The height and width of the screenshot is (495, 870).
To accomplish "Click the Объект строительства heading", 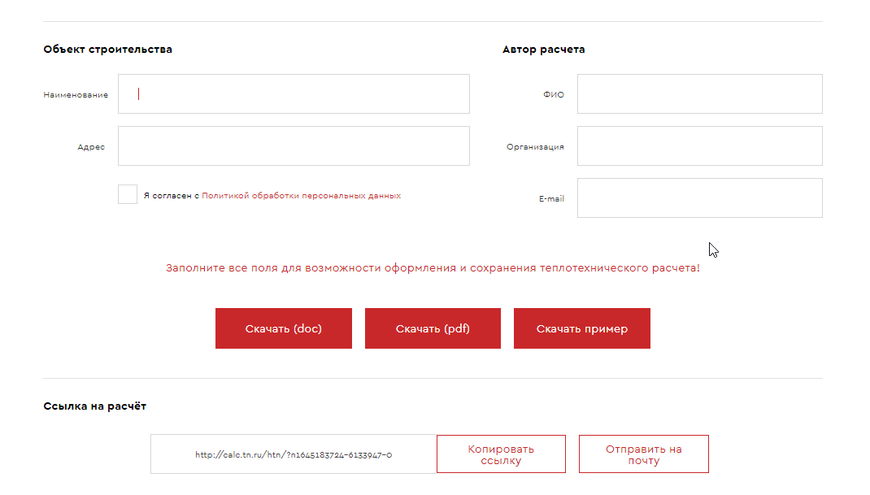I will click(x=107, y=50).
